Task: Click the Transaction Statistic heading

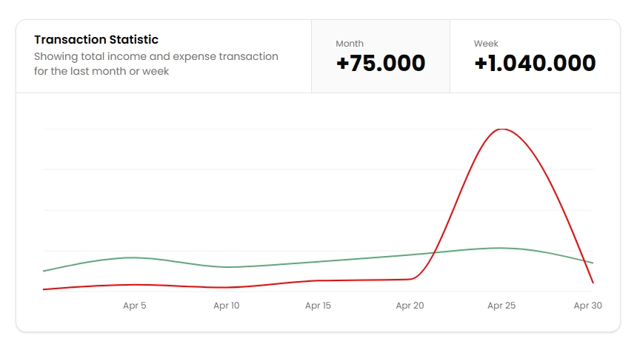Action: pos(96,39)
